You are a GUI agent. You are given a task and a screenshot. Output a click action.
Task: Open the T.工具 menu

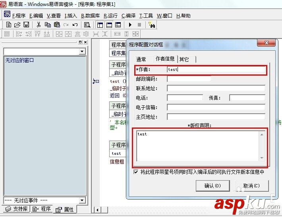[146, 16]
